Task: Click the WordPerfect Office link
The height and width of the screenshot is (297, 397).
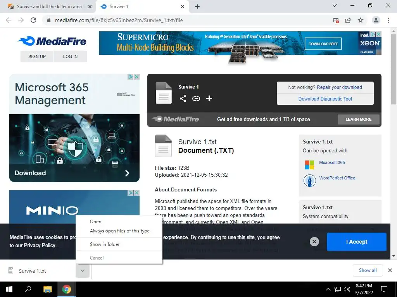Action: coord(337,178)
